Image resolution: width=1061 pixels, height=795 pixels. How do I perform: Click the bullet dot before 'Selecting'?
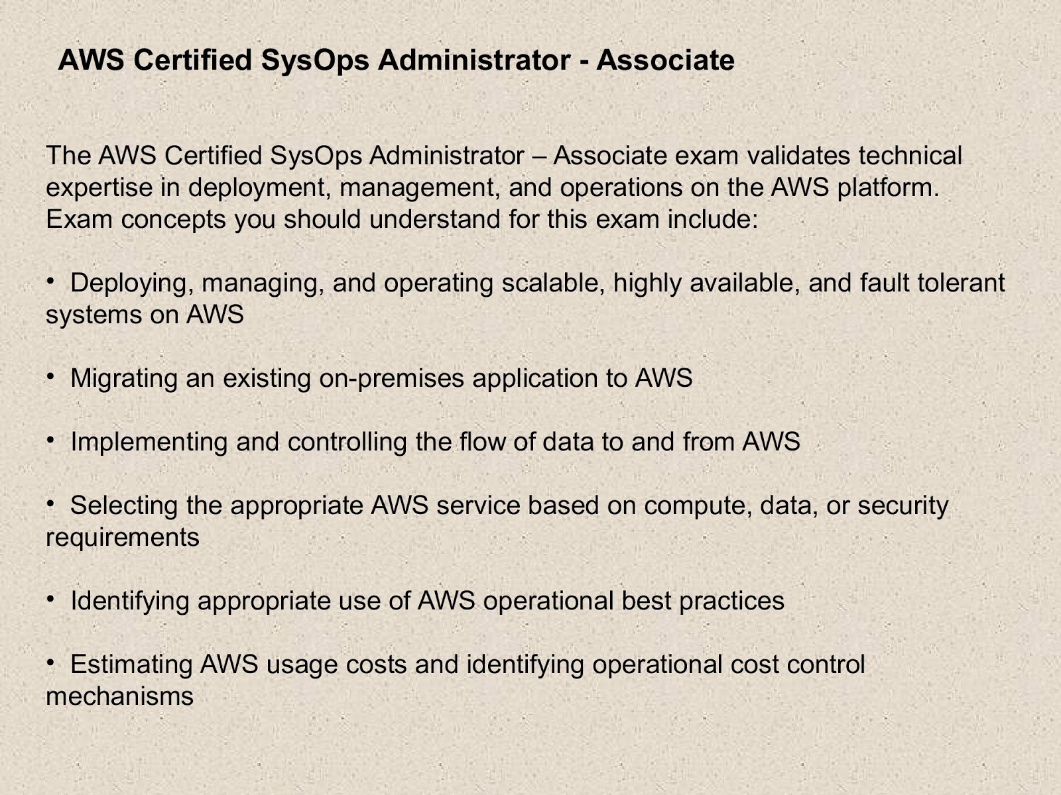coord(50,503)
